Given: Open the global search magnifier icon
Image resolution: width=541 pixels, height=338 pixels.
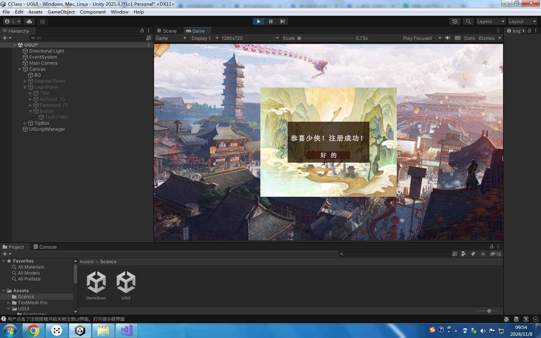Looking at the screenshot, I should (468, 21).
